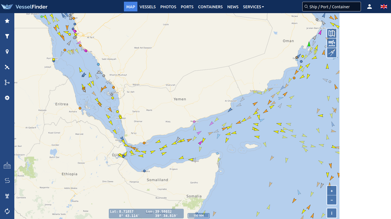Click the 100 NM scale bar
391x219 pixels.
click(x=199, y=216)
